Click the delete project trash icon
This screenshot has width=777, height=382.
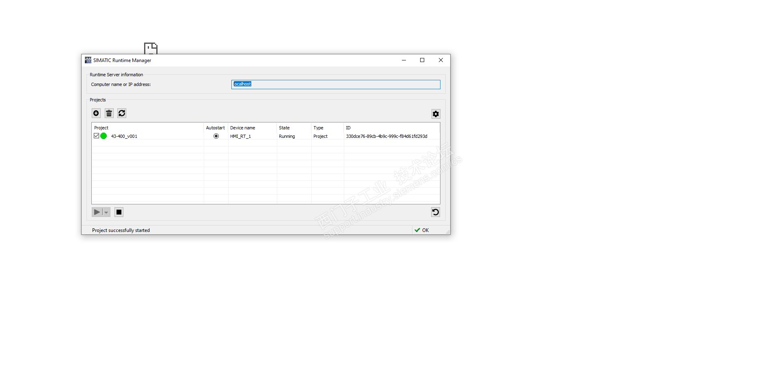(x=109, y=113)
